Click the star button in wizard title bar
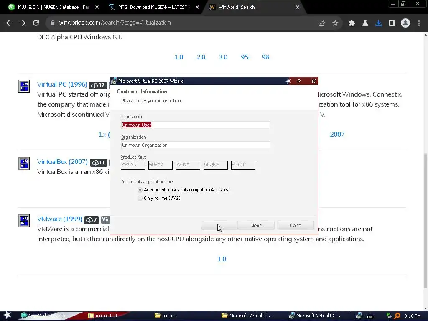This screenshot has height=321, width=428. pos(288,81)
